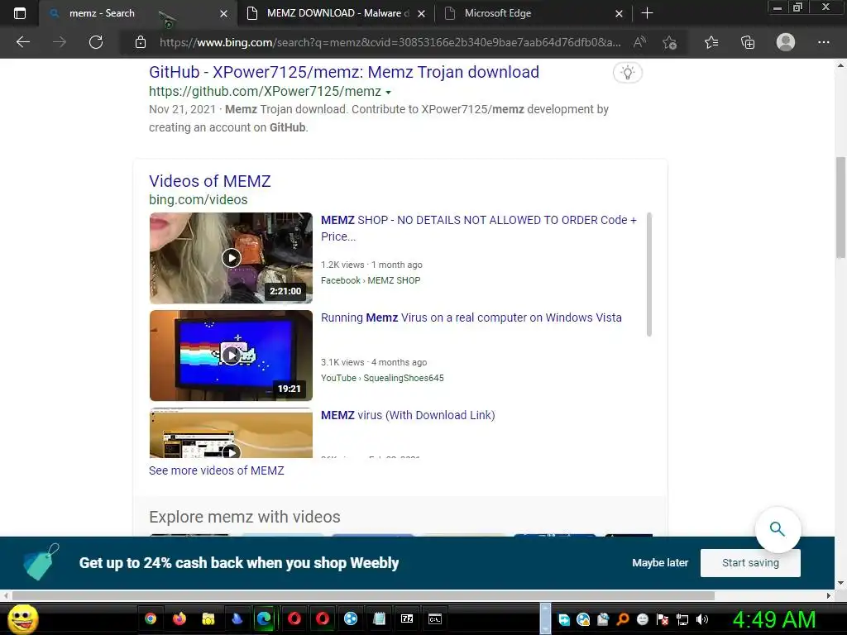Screen dimensions: 847x635
Task: Click the address bar URL field
Action: pyautogui.click(x=390, y=42)
